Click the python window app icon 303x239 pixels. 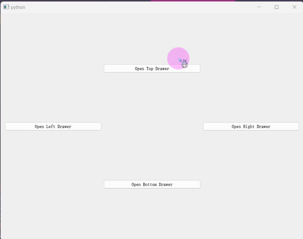pos(6,7)
